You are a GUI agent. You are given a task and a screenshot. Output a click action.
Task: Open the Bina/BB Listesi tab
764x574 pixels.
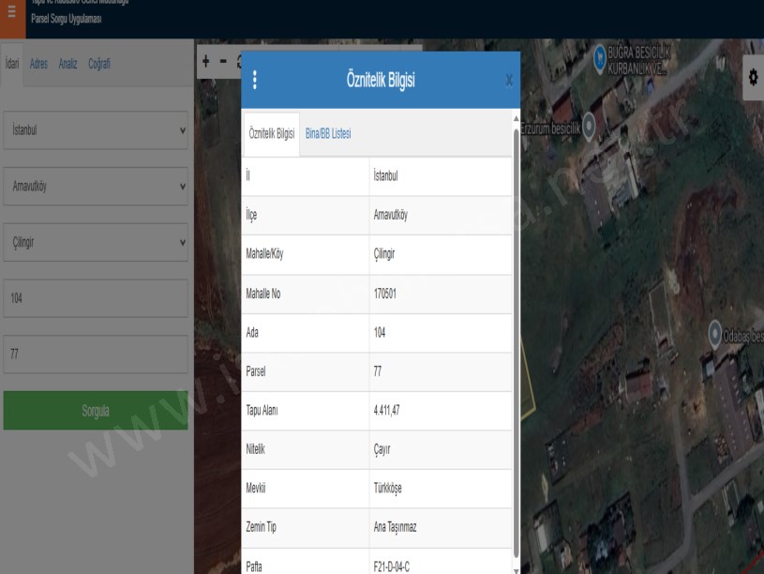328,134
